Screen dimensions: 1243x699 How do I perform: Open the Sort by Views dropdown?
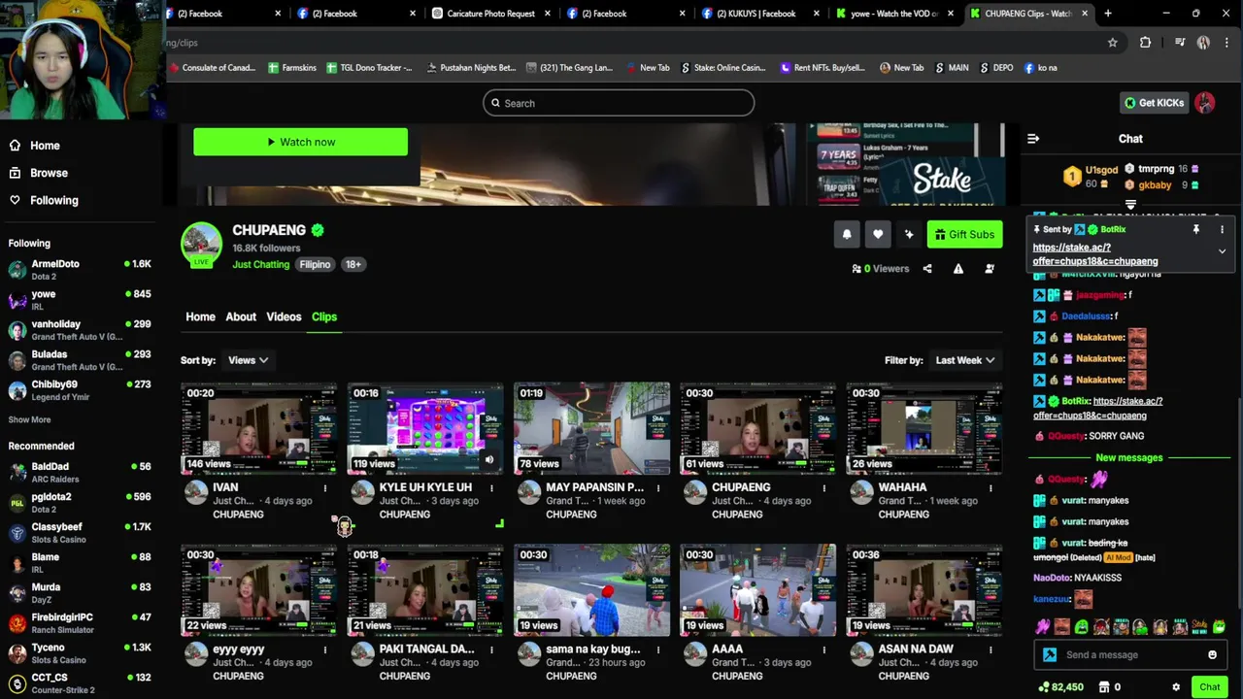point(248,360)
